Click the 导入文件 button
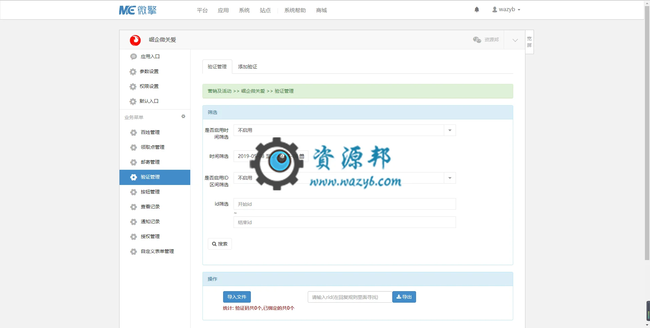Image resolution: width=650 pixels, height=328 pixels. (237, 297)
